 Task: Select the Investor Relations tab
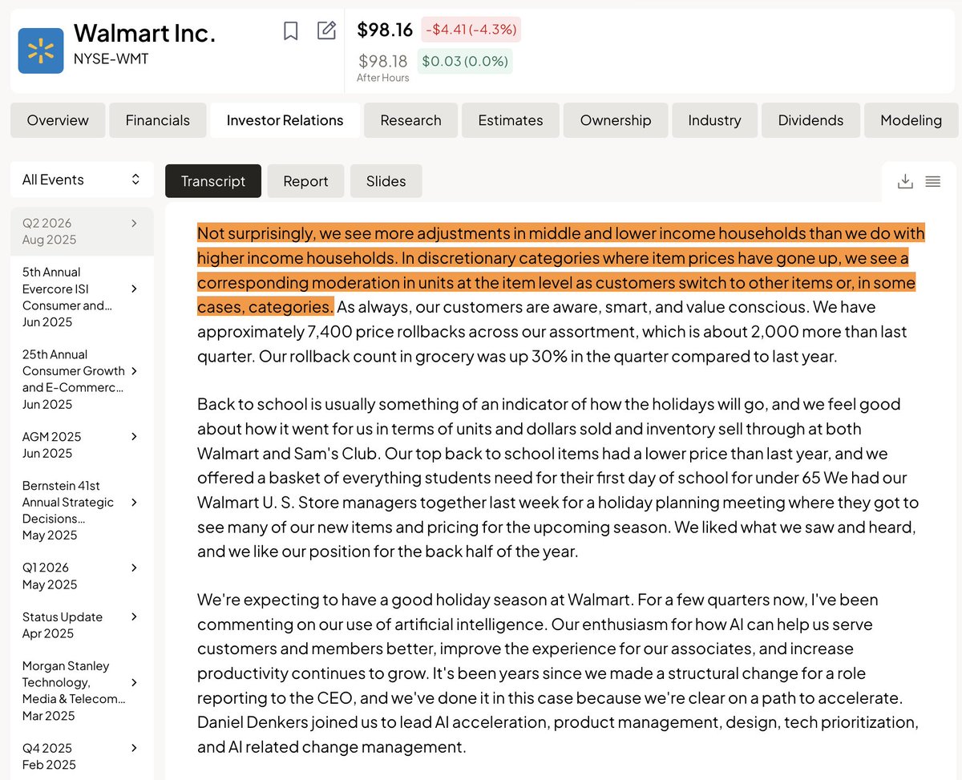[x=285, y=120]
